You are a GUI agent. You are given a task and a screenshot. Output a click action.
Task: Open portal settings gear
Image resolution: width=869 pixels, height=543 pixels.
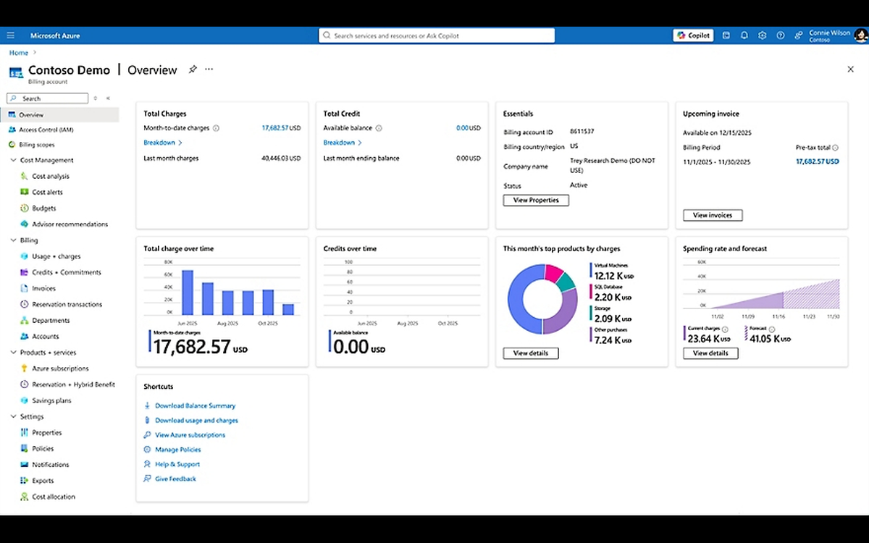point(763,35)
